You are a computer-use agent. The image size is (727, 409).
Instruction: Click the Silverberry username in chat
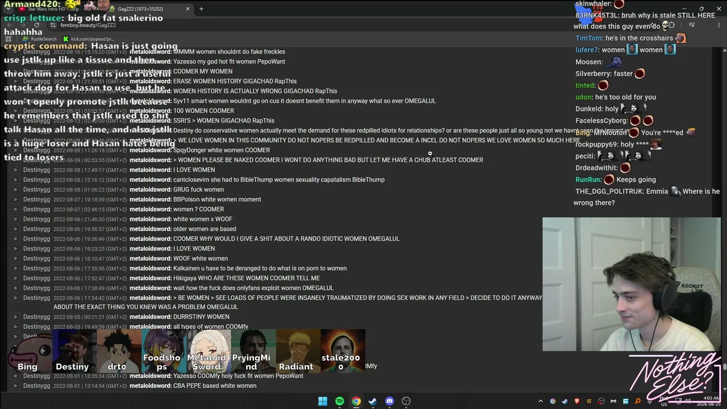coord(594,74)
